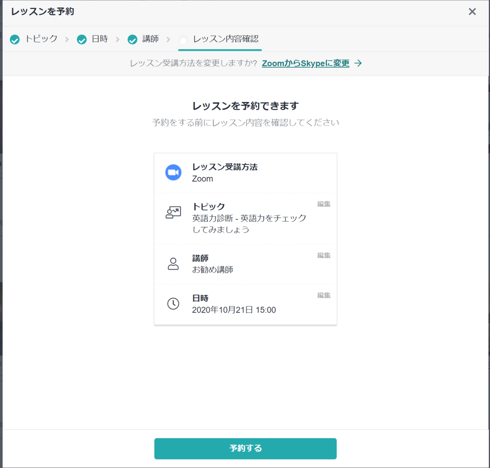This screenshot has width=490, height=468.
Task: Select the レッスン内容確認 step tab
Action: [x=225, y=39]
